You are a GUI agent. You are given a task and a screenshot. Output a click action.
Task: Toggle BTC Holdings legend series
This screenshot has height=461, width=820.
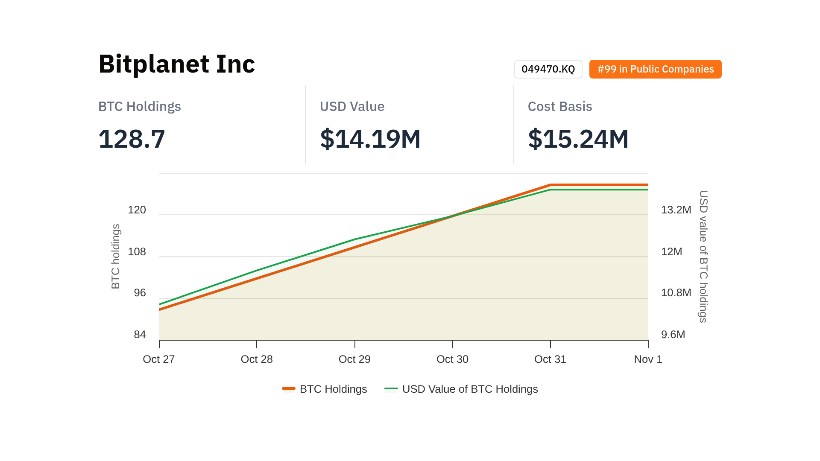333,389
